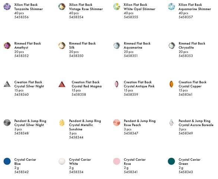Select the Crystal Red Magma triangle icon
The image size is (218, 179).
[62, 84]
